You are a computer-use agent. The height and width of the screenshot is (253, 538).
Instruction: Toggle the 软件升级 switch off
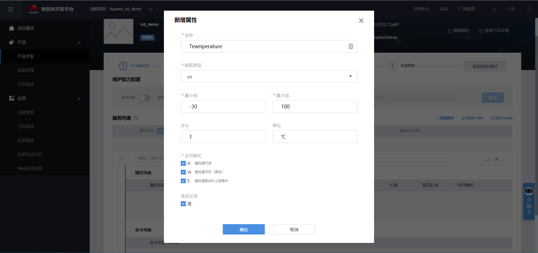point(145,98)
